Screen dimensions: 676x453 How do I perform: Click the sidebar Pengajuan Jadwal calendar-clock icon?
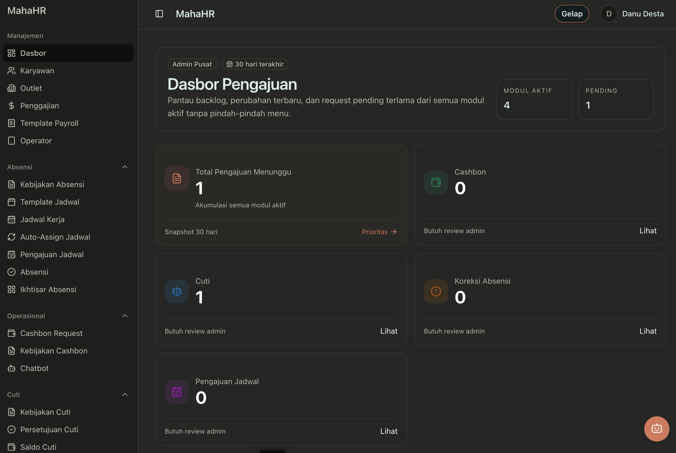pos(11,254)
